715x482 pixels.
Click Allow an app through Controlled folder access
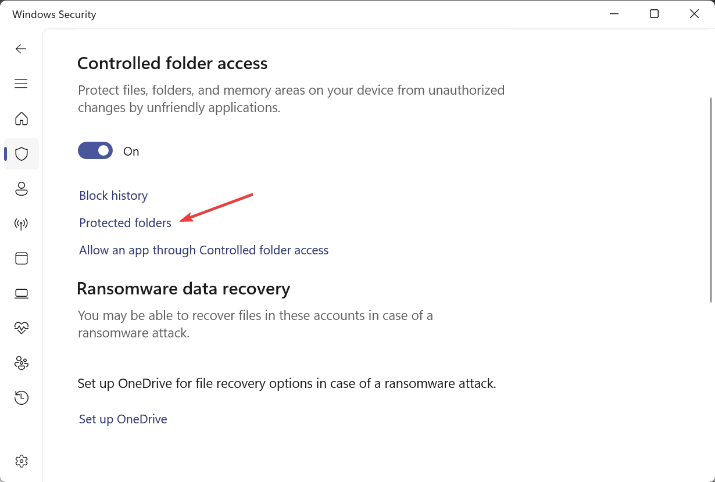204,250
